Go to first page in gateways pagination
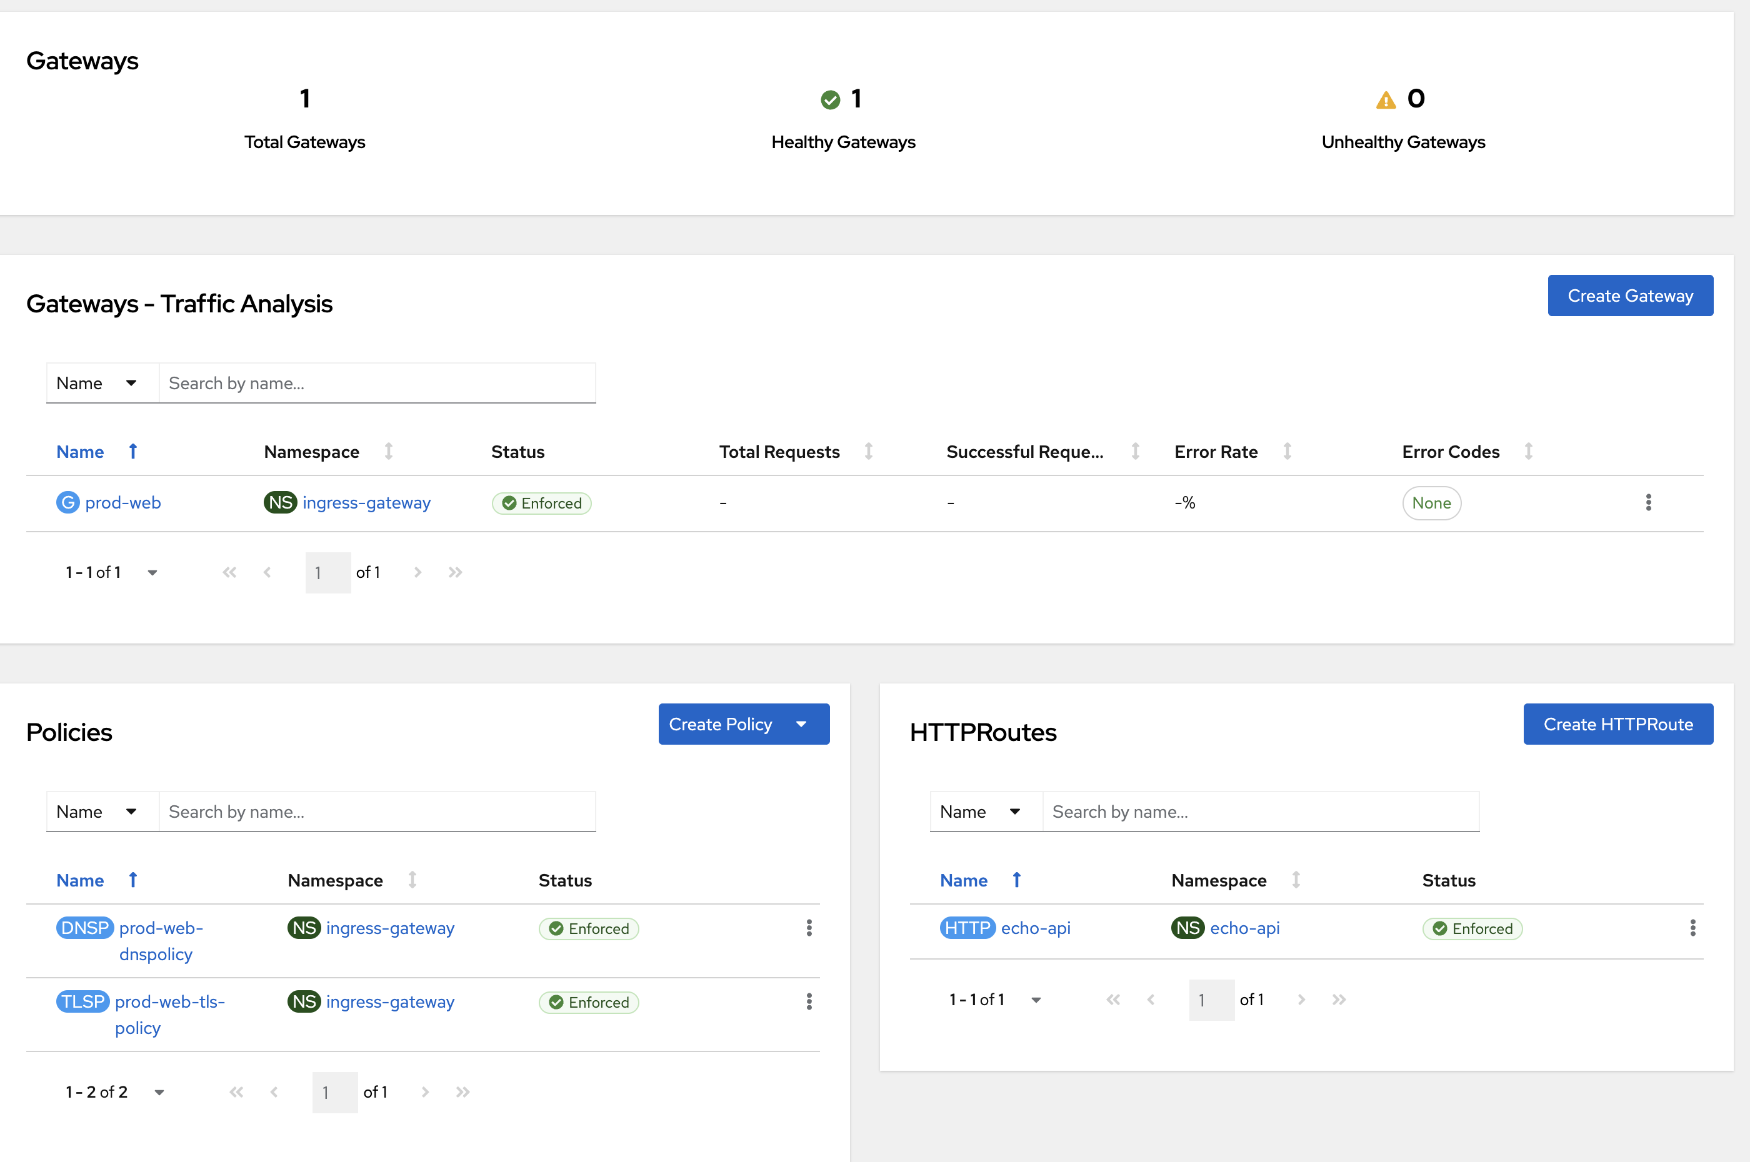This screenshot has height=1162, width=1750. (x=229, y=572)
